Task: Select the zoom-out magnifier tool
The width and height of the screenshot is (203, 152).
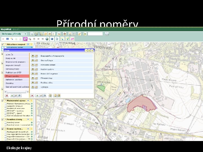Action: point(30,39)
